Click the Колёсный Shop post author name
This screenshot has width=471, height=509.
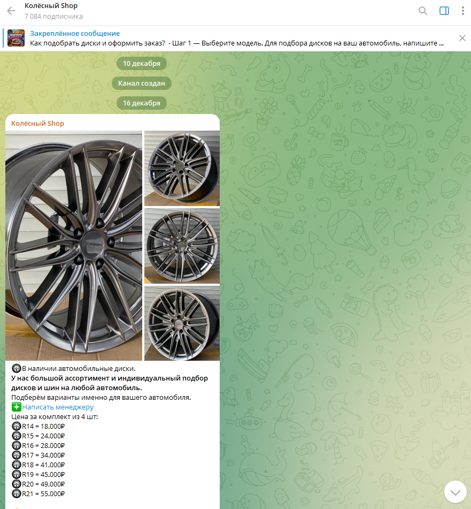coord(37,124)
